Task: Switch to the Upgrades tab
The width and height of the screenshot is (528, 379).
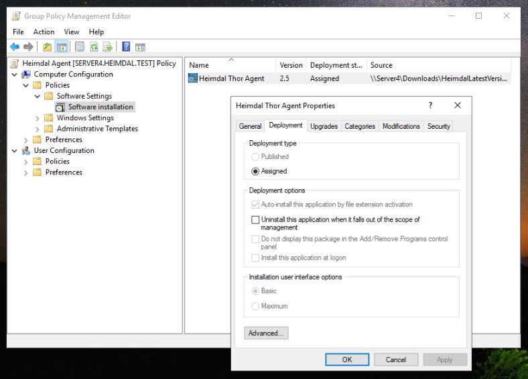Action: click(324, 126)
